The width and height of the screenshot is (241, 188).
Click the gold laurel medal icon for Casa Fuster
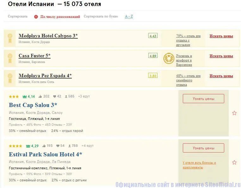[169, 59]
